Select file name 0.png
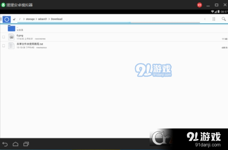Viewport: 228px width, 150px height. click(x=20, y=36)
